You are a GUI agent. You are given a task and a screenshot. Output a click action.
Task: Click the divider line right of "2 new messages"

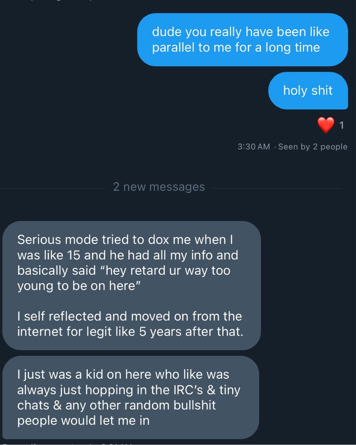point(277,188)
